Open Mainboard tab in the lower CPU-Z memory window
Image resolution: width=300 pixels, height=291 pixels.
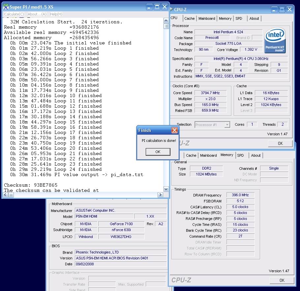pos(208,155)
